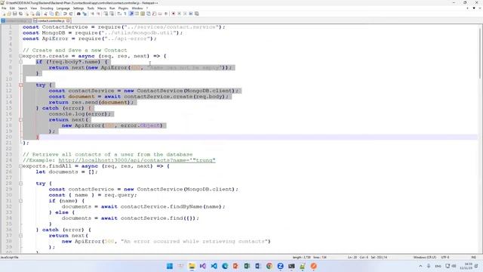Click UTF-8 encoding in status bar
The image size is (483, 272).
[x=445, y=257]
